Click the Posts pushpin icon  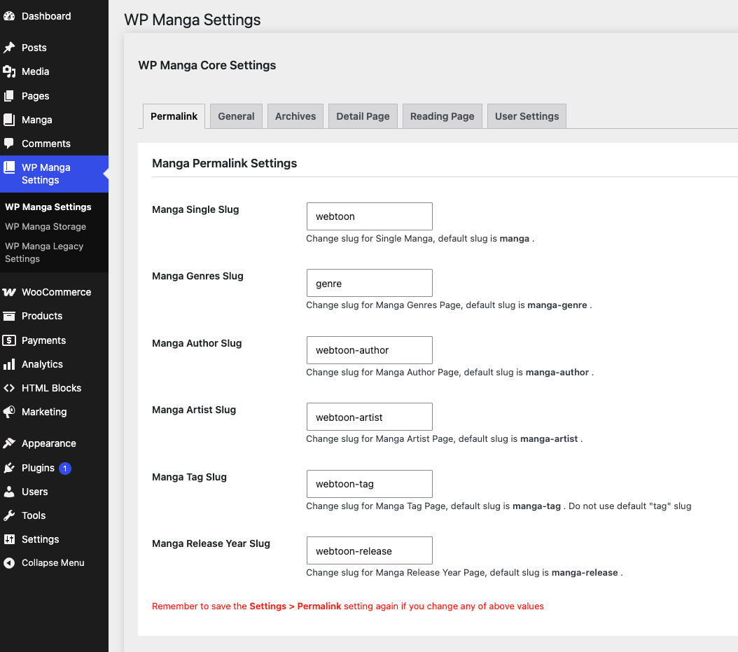pos(9,48)
